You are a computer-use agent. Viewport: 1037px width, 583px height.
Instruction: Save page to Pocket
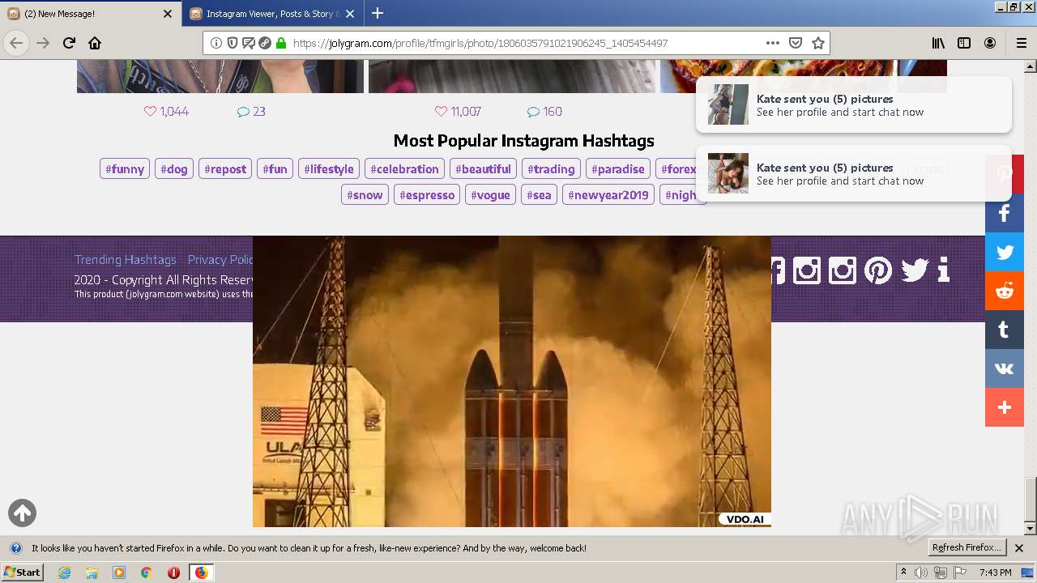796,43
